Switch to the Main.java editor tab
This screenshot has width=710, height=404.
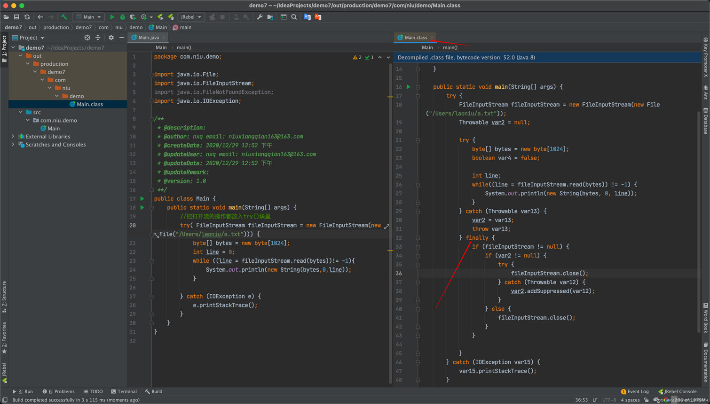(149, 38)
